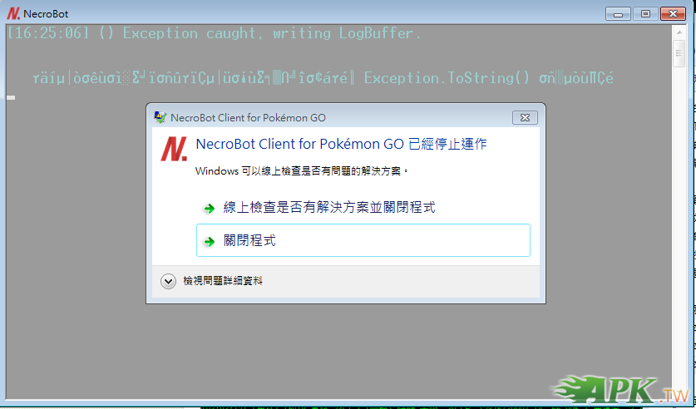Click the 檢視問題詳細資料 label
The width and height of the screenshot is (696, 409).
223,281
